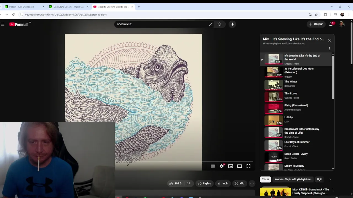Toggle theater mode

(x=239, y=166)
